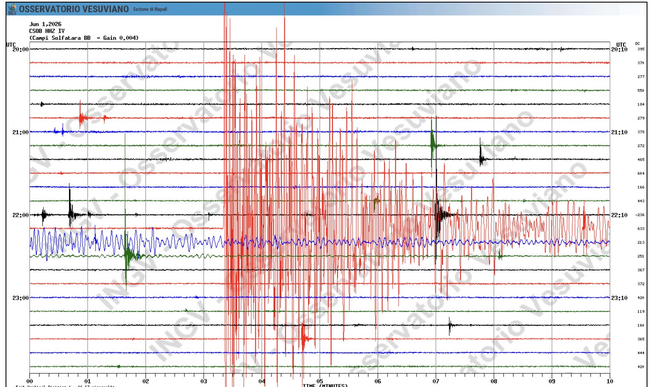Click the UTC label above 20:00
This screenshot has height=387, width=653.
pos(11,44)
